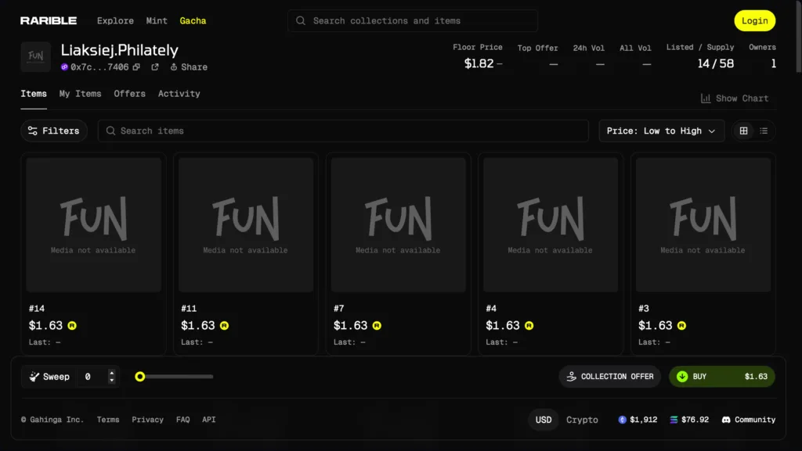Open the Filters panel
This screenshot has height=451, width=802.
(54, 131)
